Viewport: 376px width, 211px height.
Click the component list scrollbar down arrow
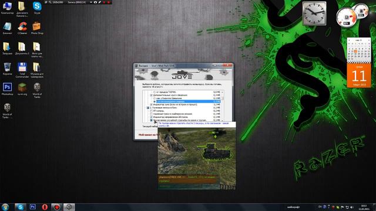coord(223,120)
